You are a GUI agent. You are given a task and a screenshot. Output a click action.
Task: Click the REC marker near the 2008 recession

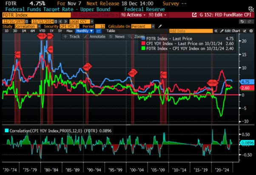click(163, 75)
